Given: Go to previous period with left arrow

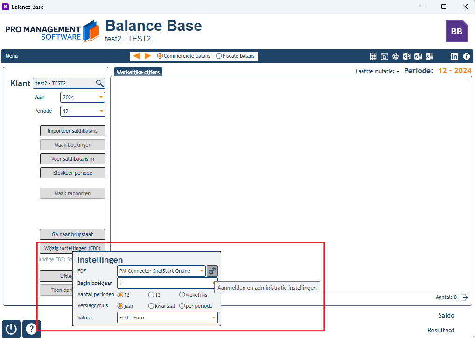Looking at the screenshot, I should (136, 56).
